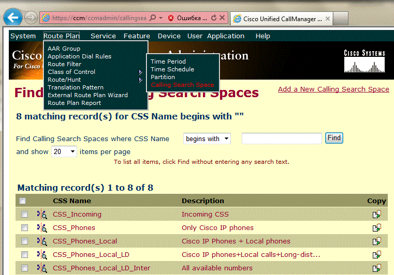This screenshot has width=394, height=275.
Task: Click dependency icon beside CSS_Phones_Local_LD_Inter
Action: [x=42, y=268]
